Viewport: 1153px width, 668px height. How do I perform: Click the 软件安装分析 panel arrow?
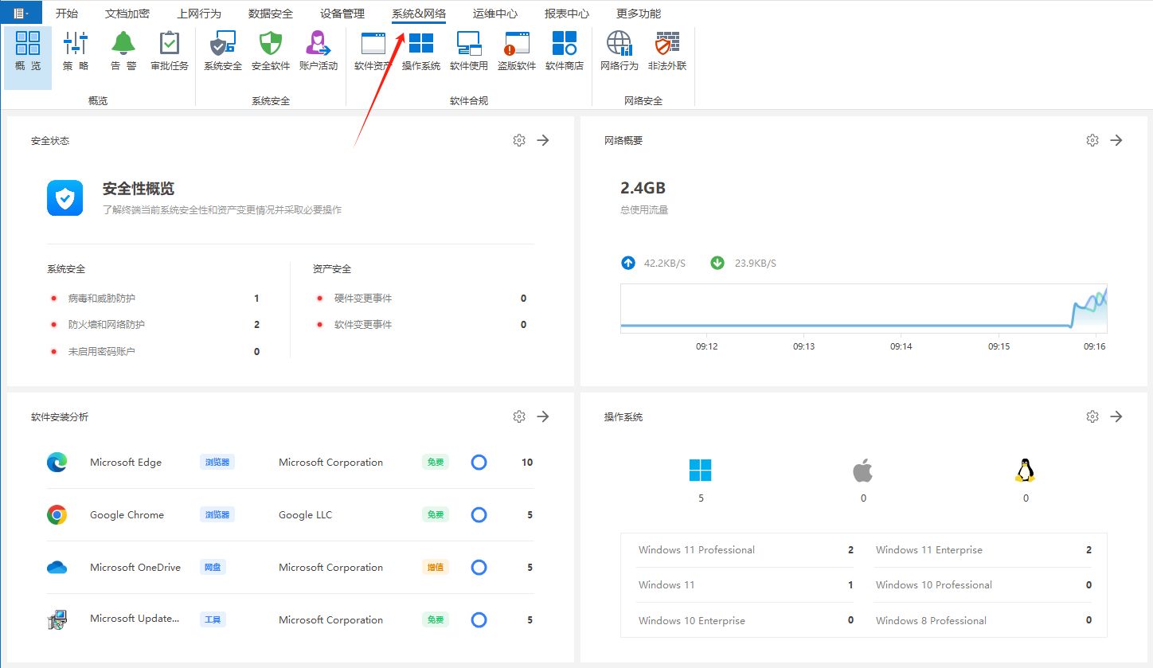(x=543, y=416)
